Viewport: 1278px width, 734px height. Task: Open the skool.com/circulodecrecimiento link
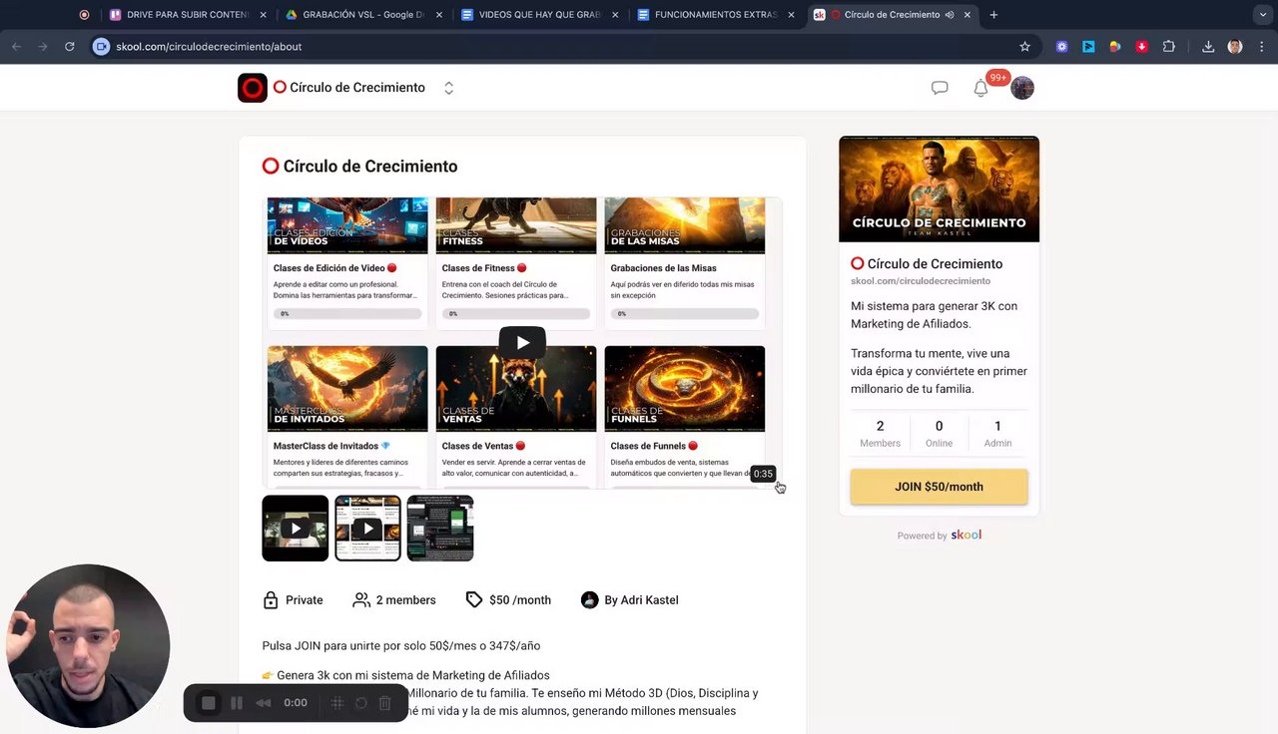pyautogui.click(x=921, y=281)
